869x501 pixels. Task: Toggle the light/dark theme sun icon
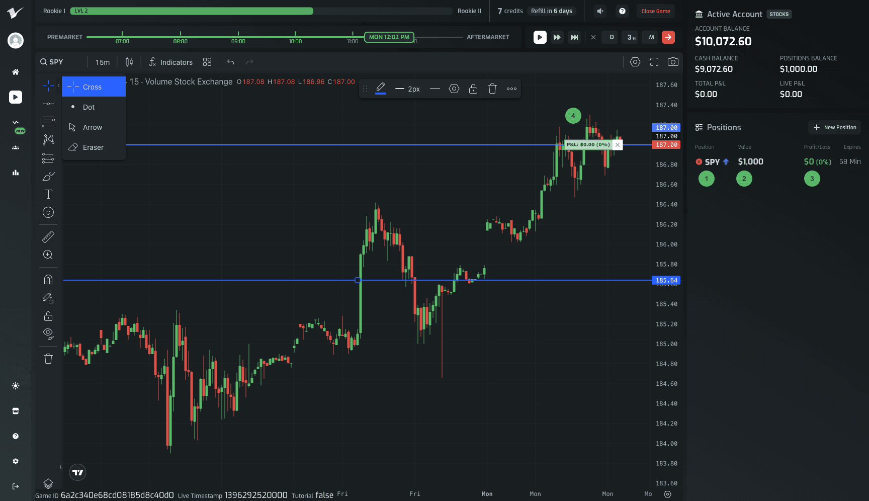point(16,386)
